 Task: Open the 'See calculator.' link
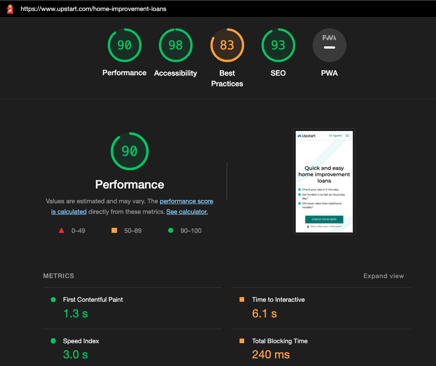click(x=187, y=212)
